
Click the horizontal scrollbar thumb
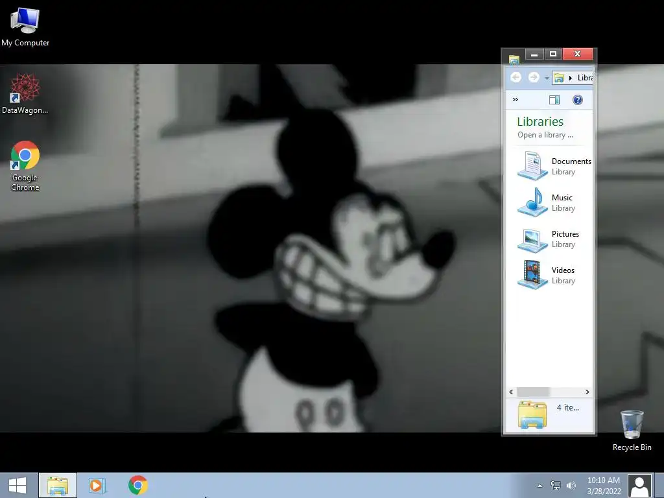coord(533,392)
